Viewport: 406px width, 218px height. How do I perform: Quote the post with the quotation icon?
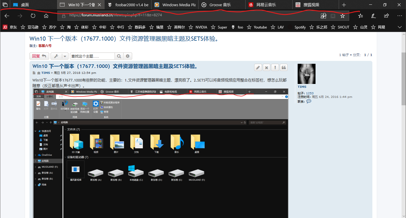(x=284, y=67)
